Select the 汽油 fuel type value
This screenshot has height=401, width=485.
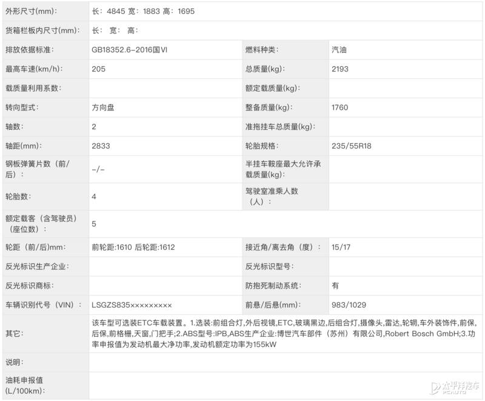[x=339, y=50]
